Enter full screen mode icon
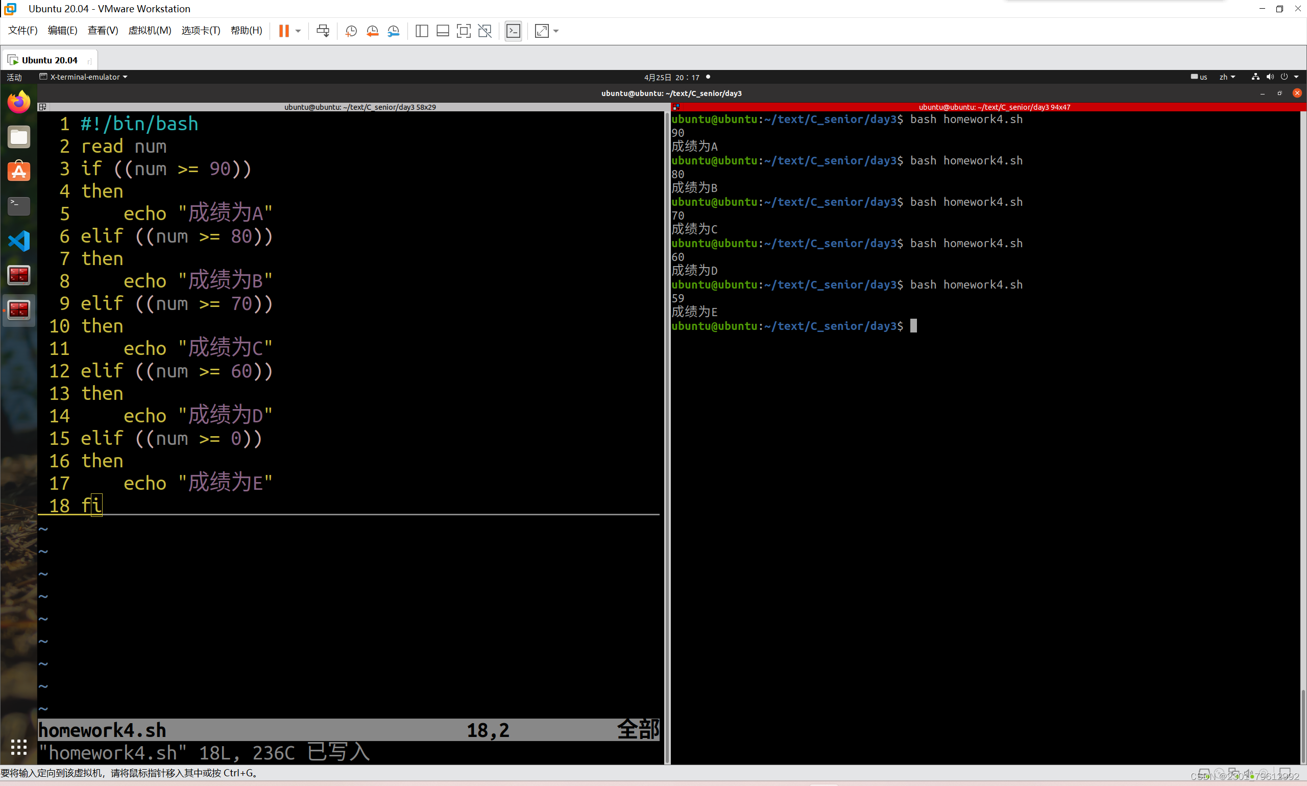 (x=463, y=31)
